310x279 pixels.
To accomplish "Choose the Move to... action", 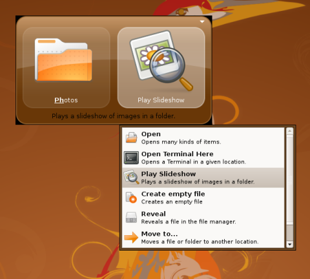I will 203,238.
